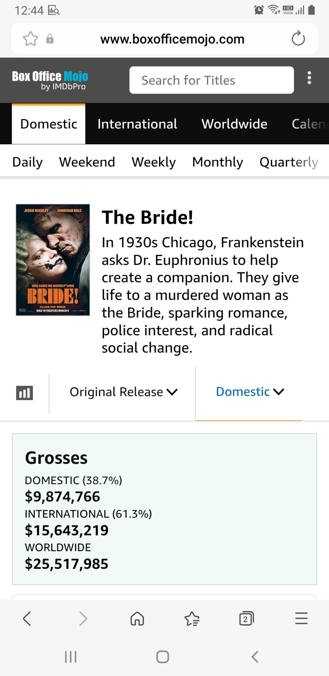Screen dimensions: 329x676
Task: Expand the Domestic region dropdown
Action: coord(250,392)
